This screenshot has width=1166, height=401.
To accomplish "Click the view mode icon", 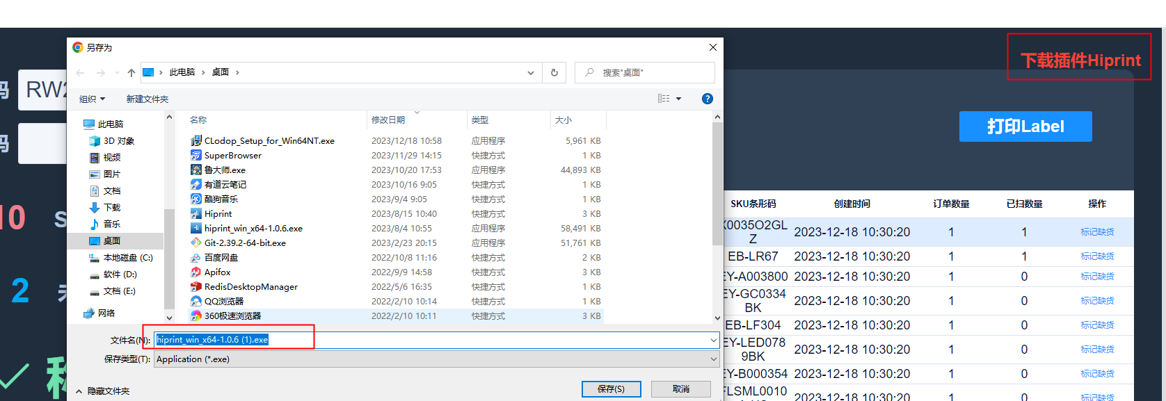I will tap(664, 99).
